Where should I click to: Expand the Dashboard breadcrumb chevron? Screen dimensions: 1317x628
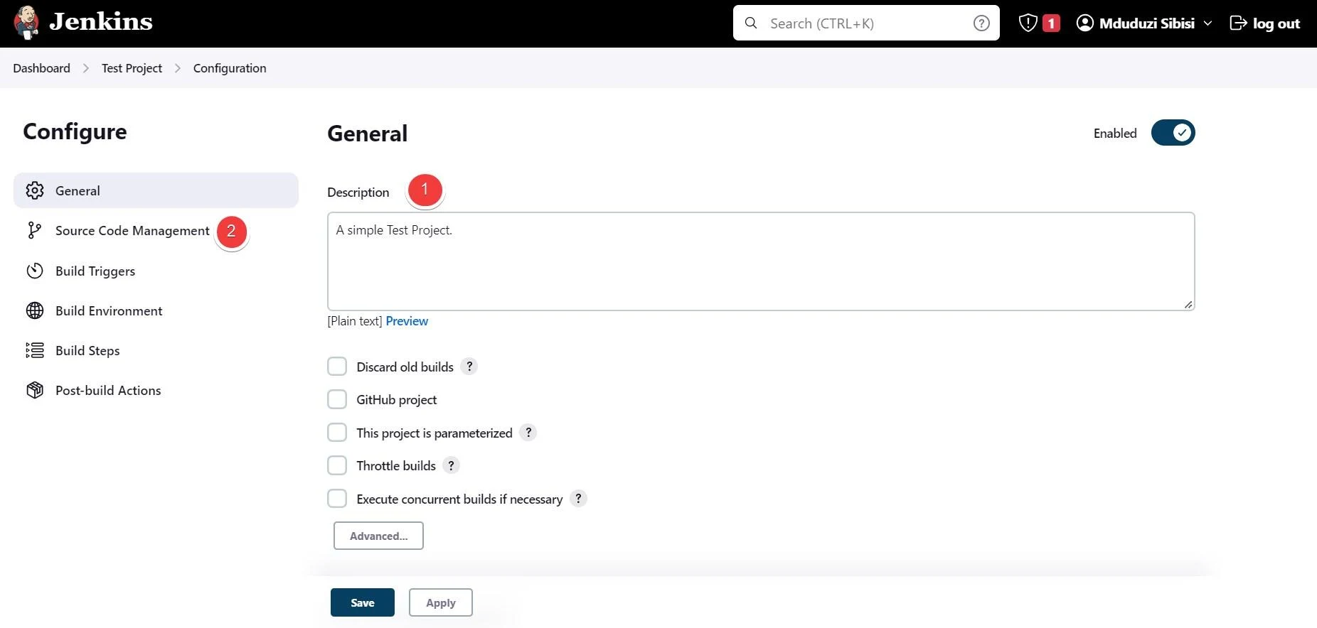[86, 68]
